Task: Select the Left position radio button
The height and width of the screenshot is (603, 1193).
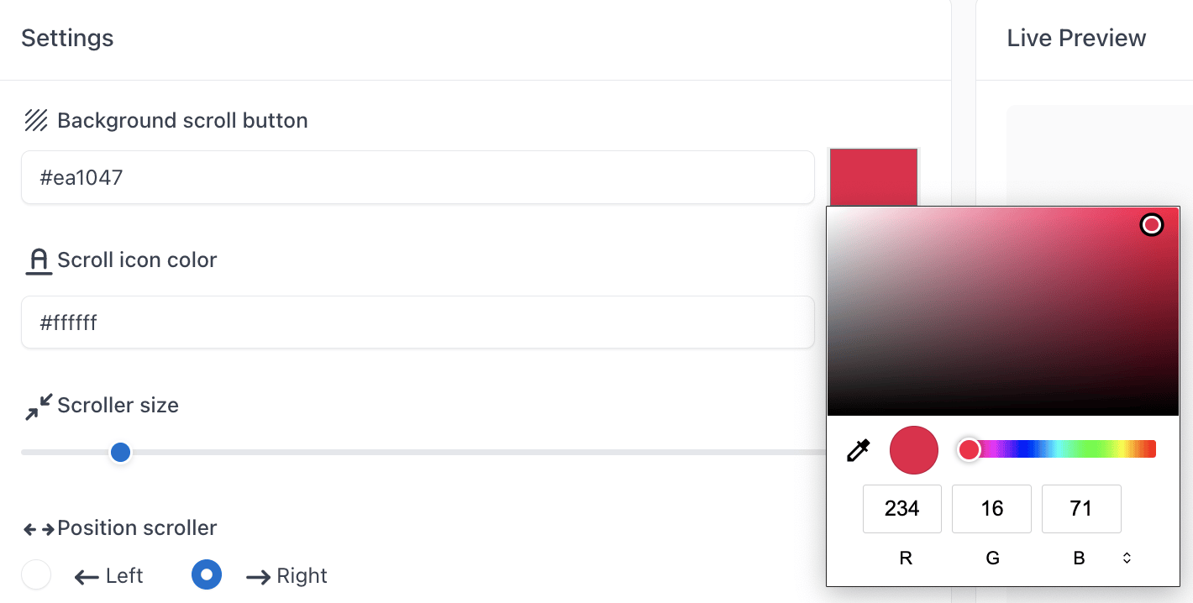Action: click(x=36, y=575)
